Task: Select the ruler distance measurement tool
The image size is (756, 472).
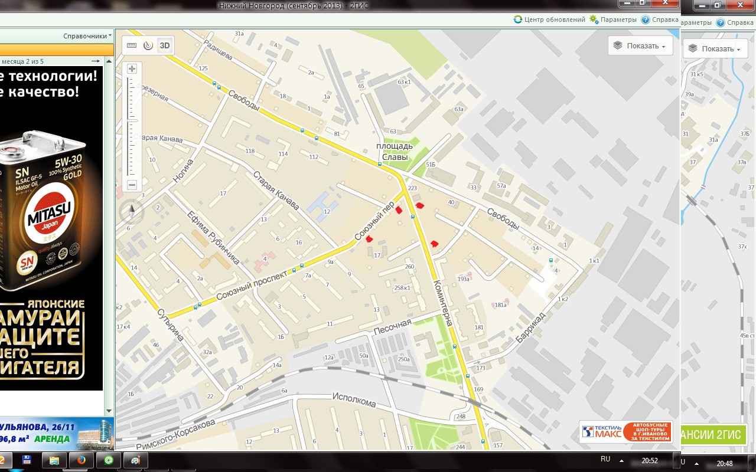Action: (x=131, y=45)
